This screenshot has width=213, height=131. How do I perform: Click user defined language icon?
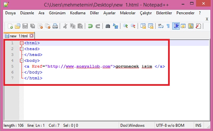tap(183, 26)
